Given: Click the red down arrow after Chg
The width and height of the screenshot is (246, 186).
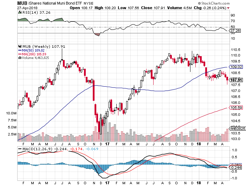Looking at the screenshot, I should click(228, 8).
